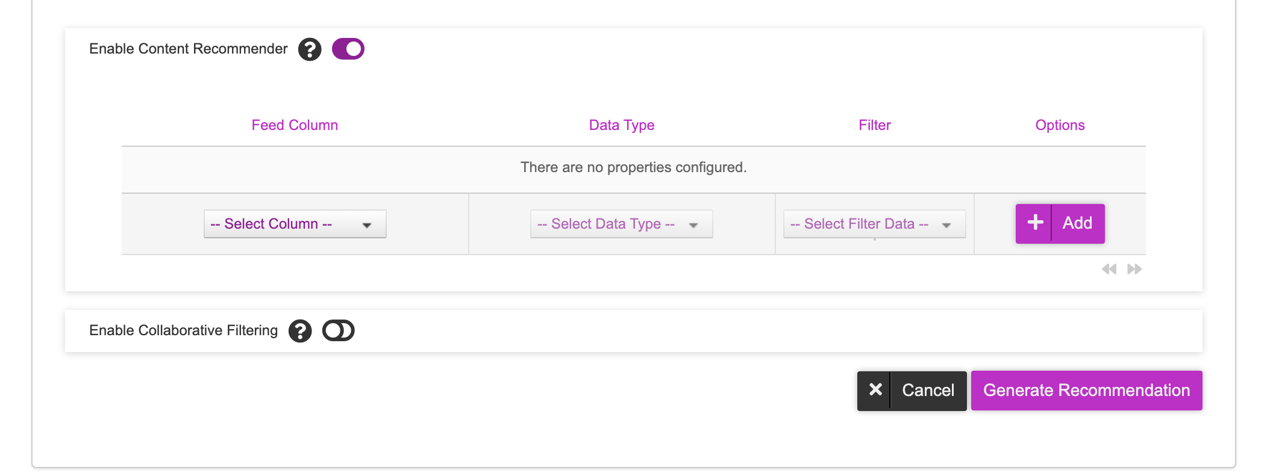The height and width of the screenshot is (473, 1270).
Task: Open help for Enable Content Recommender
Action: tap(310, 49)
